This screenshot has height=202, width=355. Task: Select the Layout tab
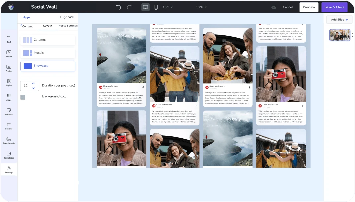[48, 26]
